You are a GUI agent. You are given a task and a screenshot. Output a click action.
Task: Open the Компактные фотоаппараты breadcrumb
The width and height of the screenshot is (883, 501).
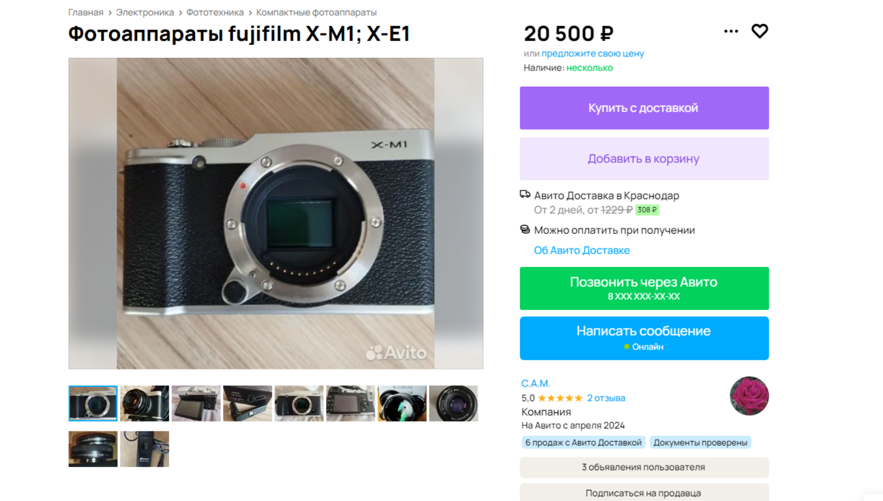click(x=316, y=12)
